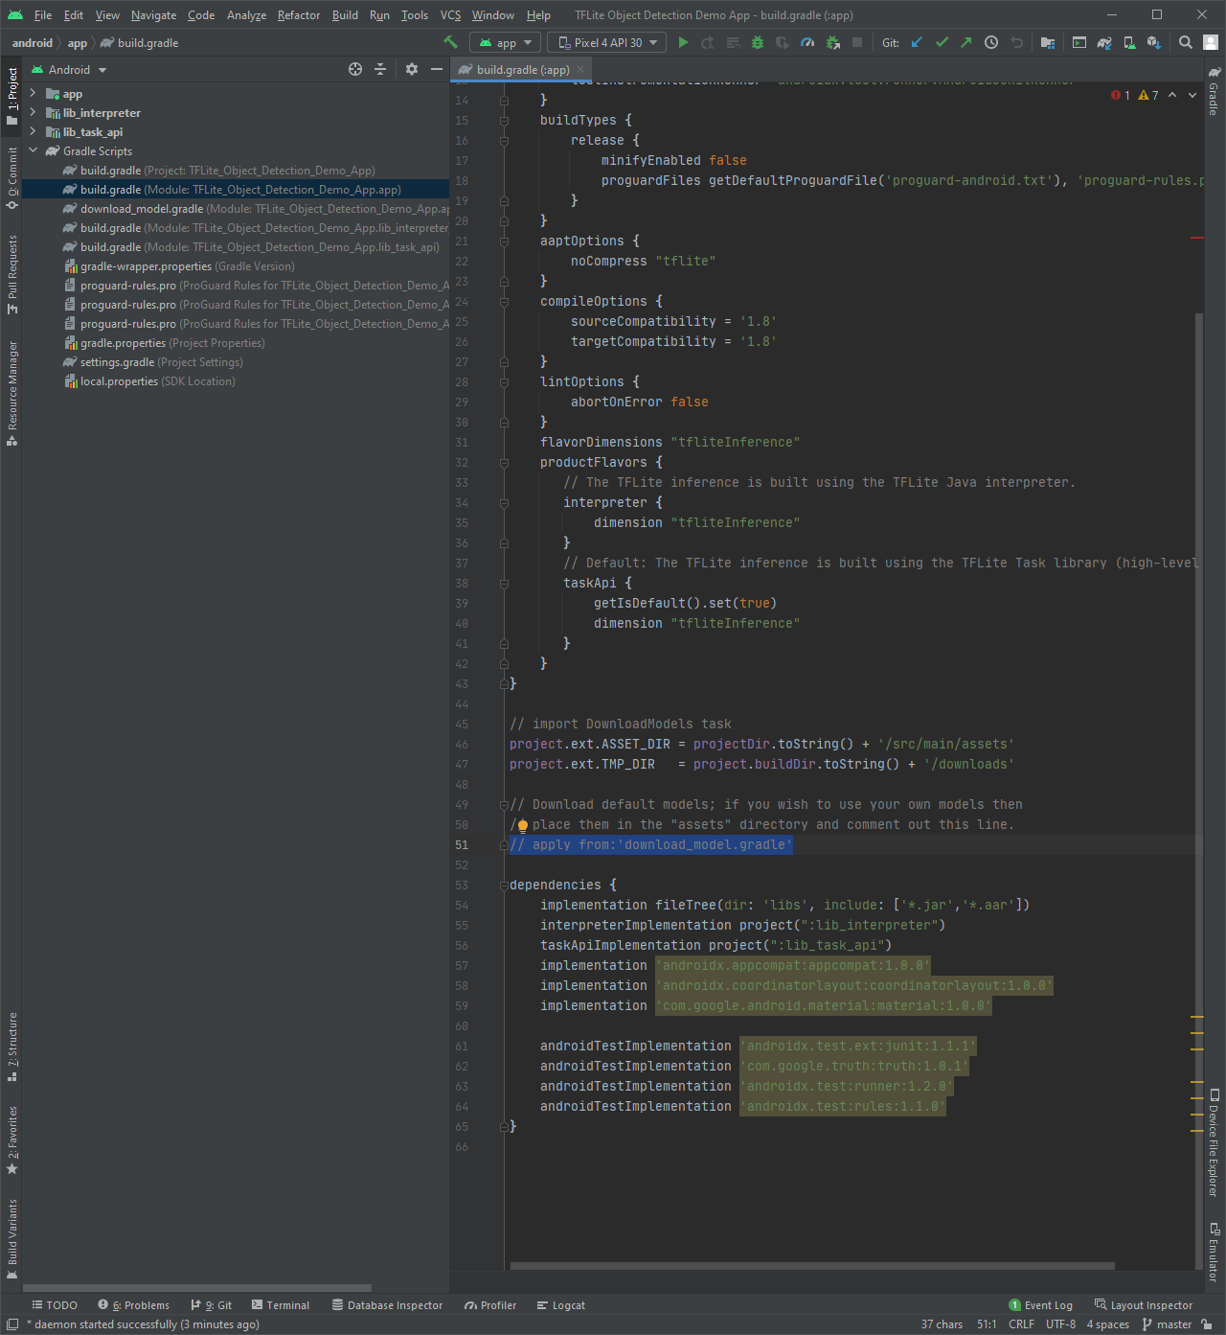
Task: Expand the lib_interpreter module node
Action: (33, 112)
